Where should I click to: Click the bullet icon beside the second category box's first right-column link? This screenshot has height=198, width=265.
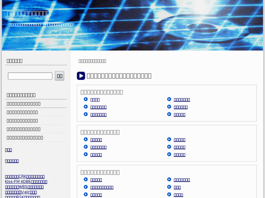(169, 140)
